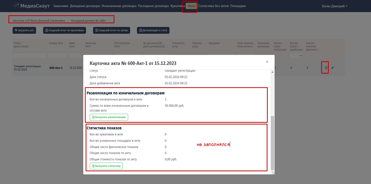Image resolution: width=371 pixels, height=184 pixels.
Task: Open the Заказчики section
Action: coord(61,6)
